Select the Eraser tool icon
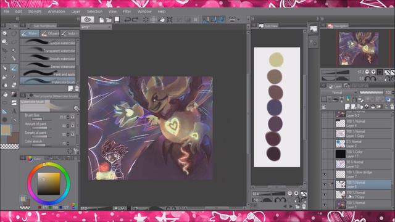Viewport: 395px width, 222px height. pyautogui.click(x=14, y=85)
